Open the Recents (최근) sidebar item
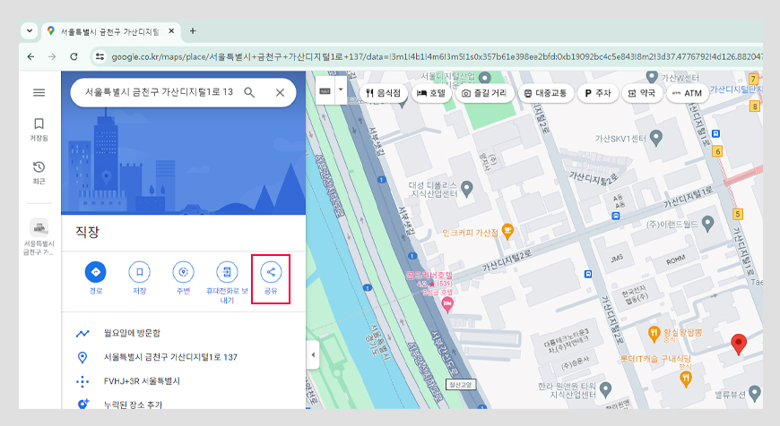This screenshot has width=780, height=426. (x=39, y=173)
